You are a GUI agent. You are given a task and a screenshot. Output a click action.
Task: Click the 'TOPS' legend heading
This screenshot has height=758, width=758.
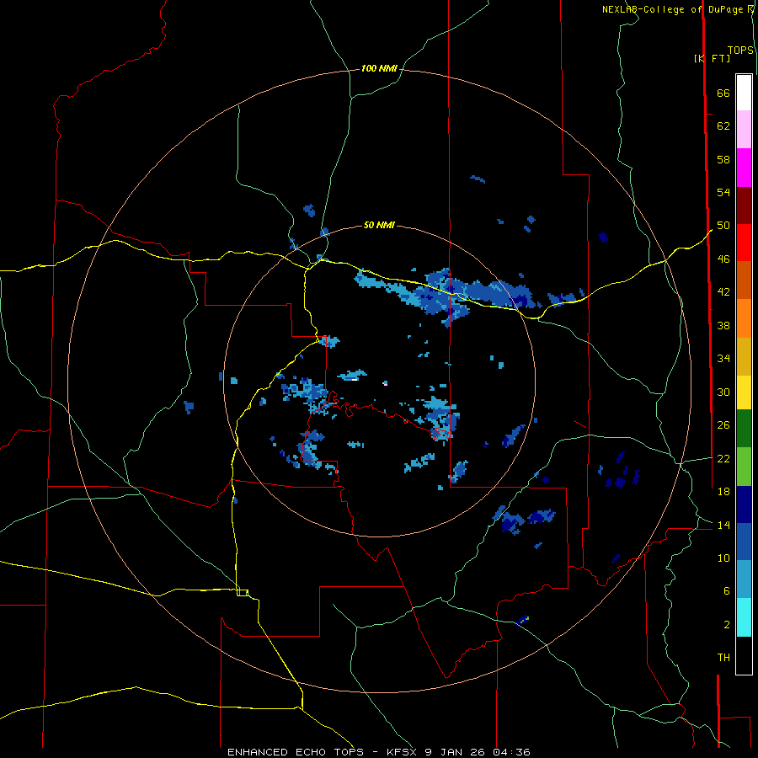point(740,50)
